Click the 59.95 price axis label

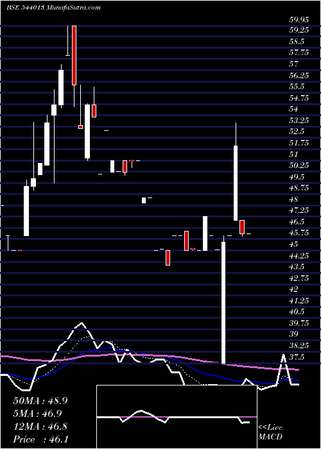coord(299,19)
